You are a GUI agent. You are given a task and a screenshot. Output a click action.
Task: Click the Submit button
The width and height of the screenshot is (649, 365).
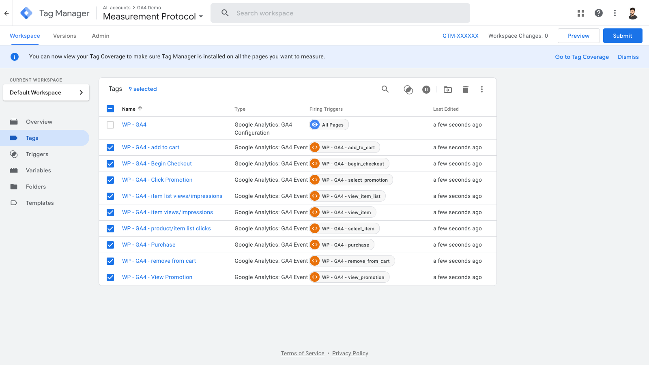(623, 36)
